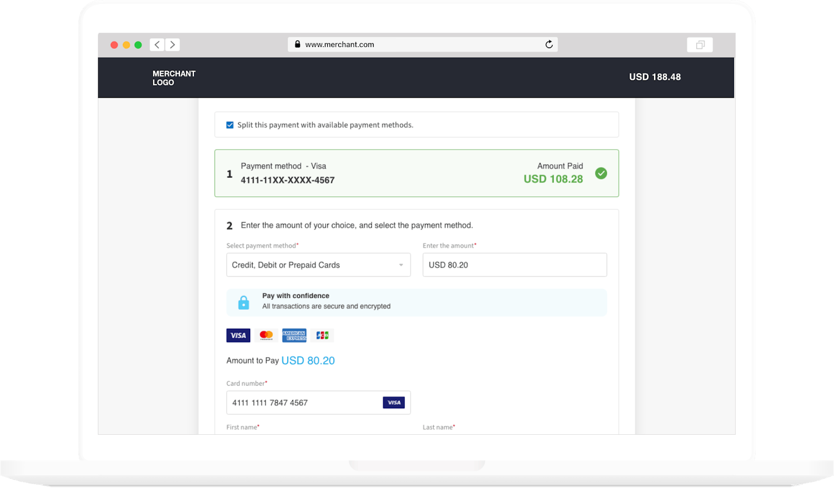Click the Visa badge in card number field
The width and height of the screenshot is (834, 488).
tap(394, 402)
